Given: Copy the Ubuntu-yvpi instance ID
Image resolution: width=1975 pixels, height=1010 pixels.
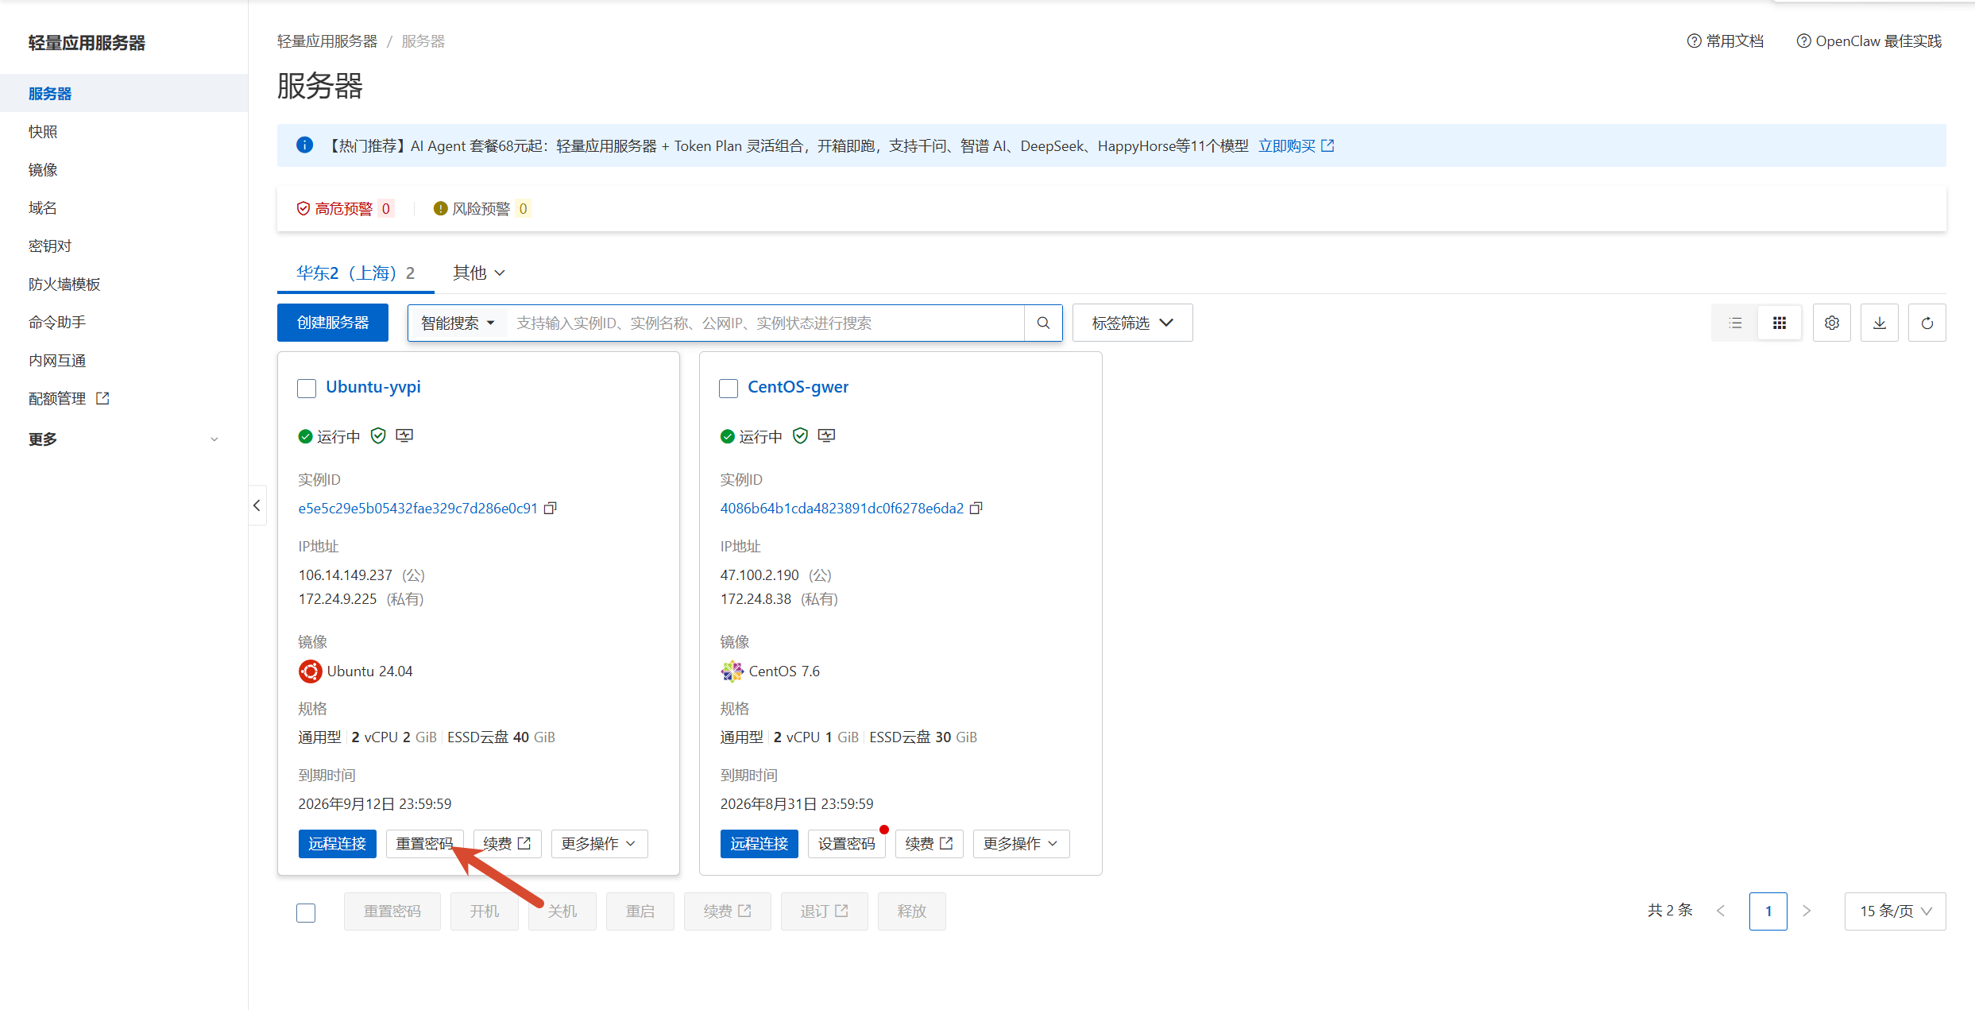Looking at the screenshot, I should 550,508.
